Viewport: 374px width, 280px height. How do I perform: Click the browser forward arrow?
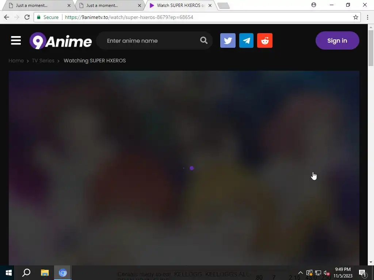click(x=17, y=17)
